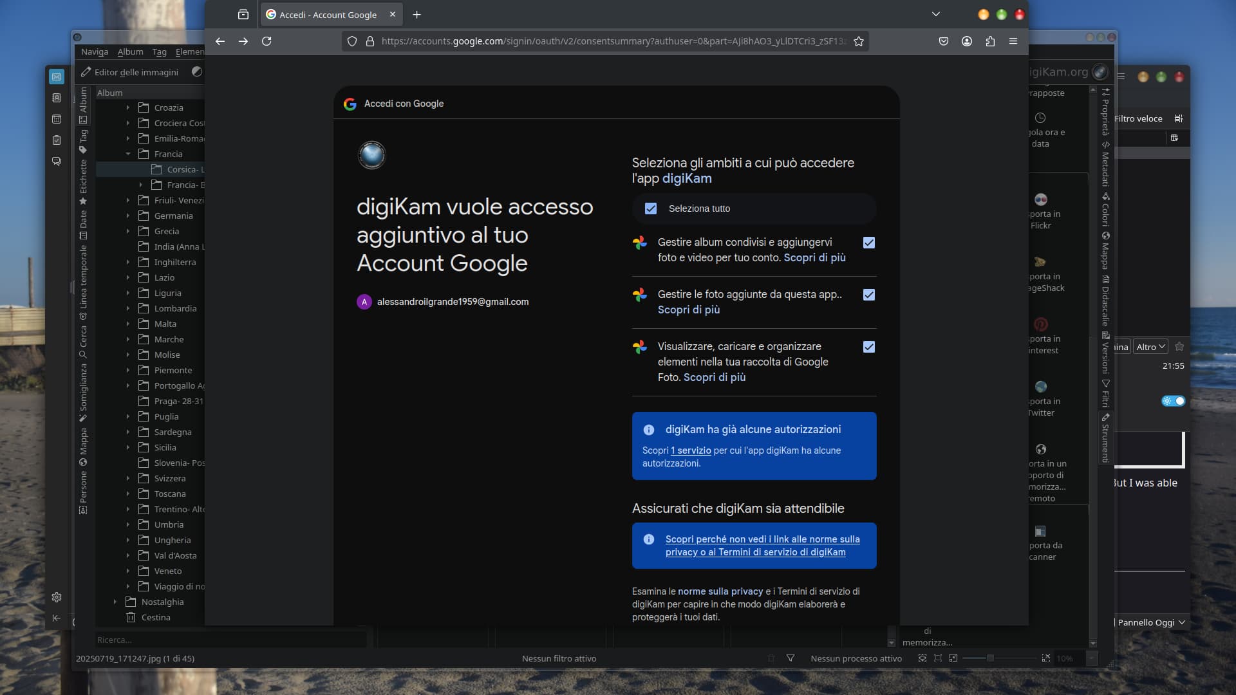Open mail icon in left sidebar app
This screenshot has height=695, width=1236.
tap(57, 77)
